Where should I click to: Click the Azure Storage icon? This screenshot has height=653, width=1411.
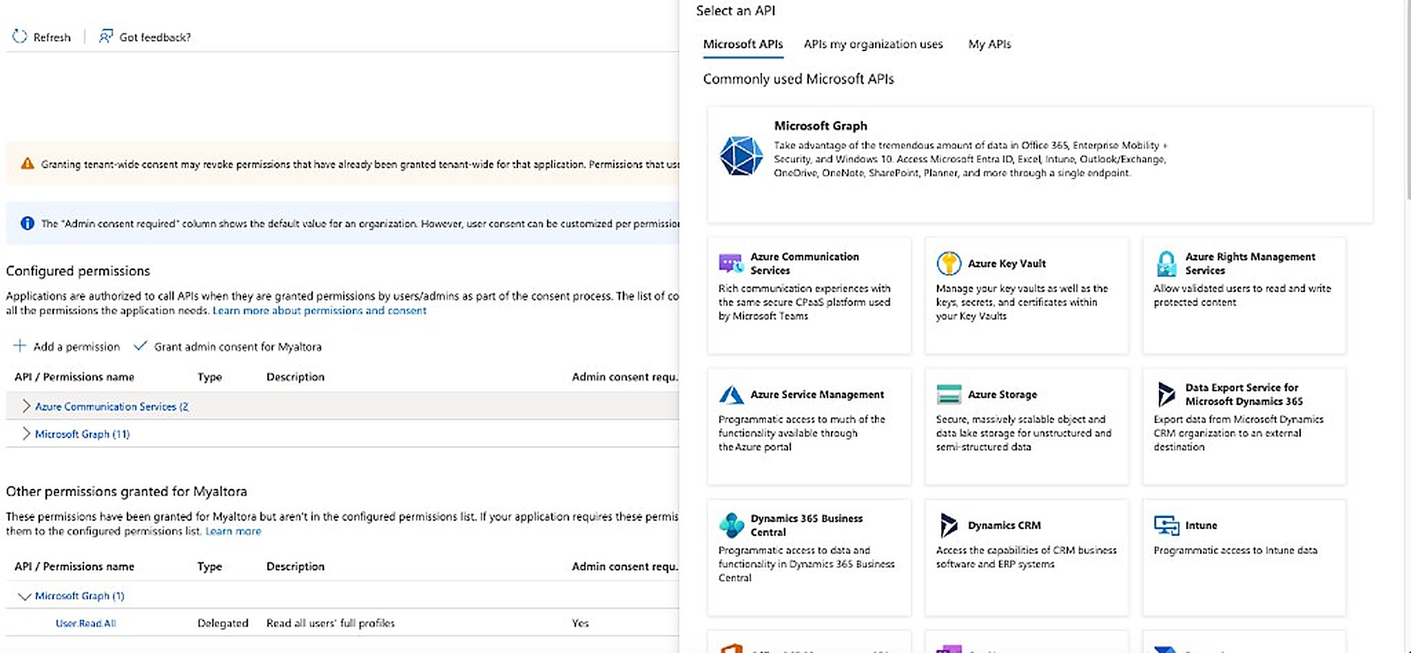[949, 395]
